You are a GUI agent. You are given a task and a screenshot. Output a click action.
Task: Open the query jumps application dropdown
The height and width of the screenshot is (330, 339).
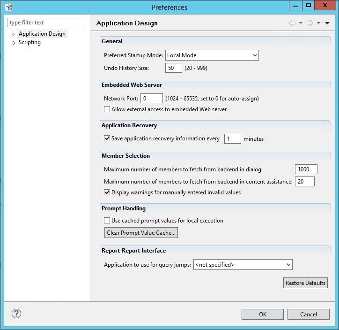point(243,265)
